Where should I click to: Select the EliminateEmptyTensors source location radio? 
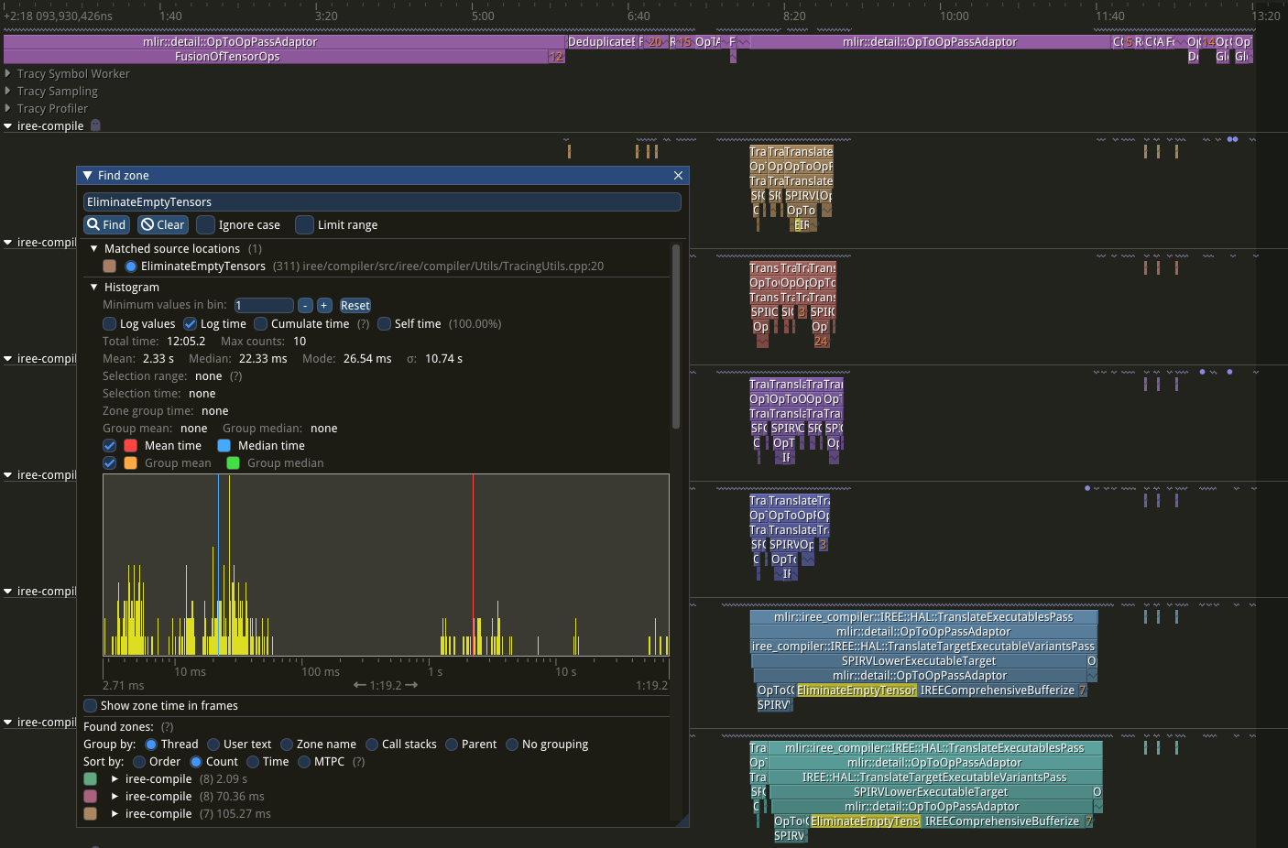tap(131, 266)
